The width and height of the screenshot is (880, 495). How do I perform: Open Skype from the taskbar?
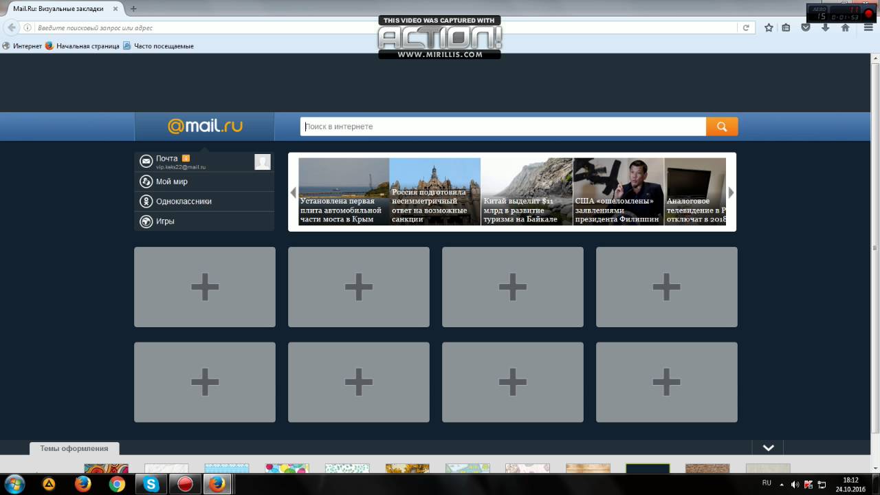tap(151, 484)
